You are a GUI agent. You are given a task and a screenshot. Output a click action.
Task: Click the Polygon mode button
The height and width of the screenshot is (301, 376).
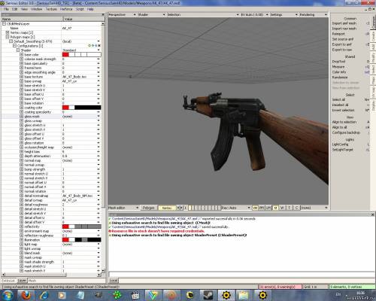click(x=148, y=208)
